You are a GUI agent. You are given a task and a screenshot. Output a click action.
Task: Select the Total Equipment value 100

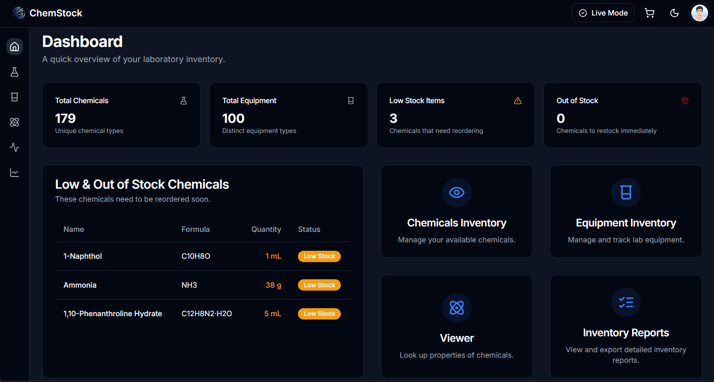click(233, 118)
